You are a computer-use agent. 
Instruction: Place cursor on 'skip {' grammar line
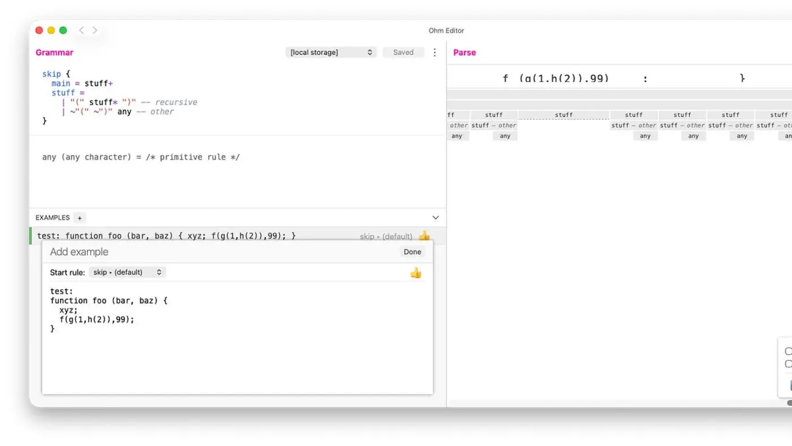[56, 74]
